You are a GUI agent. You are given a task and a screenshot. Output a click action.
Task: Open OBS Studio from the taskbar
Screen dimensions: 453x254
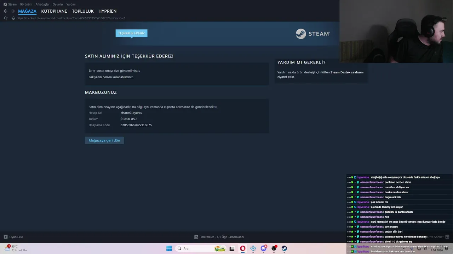point(274,248)
